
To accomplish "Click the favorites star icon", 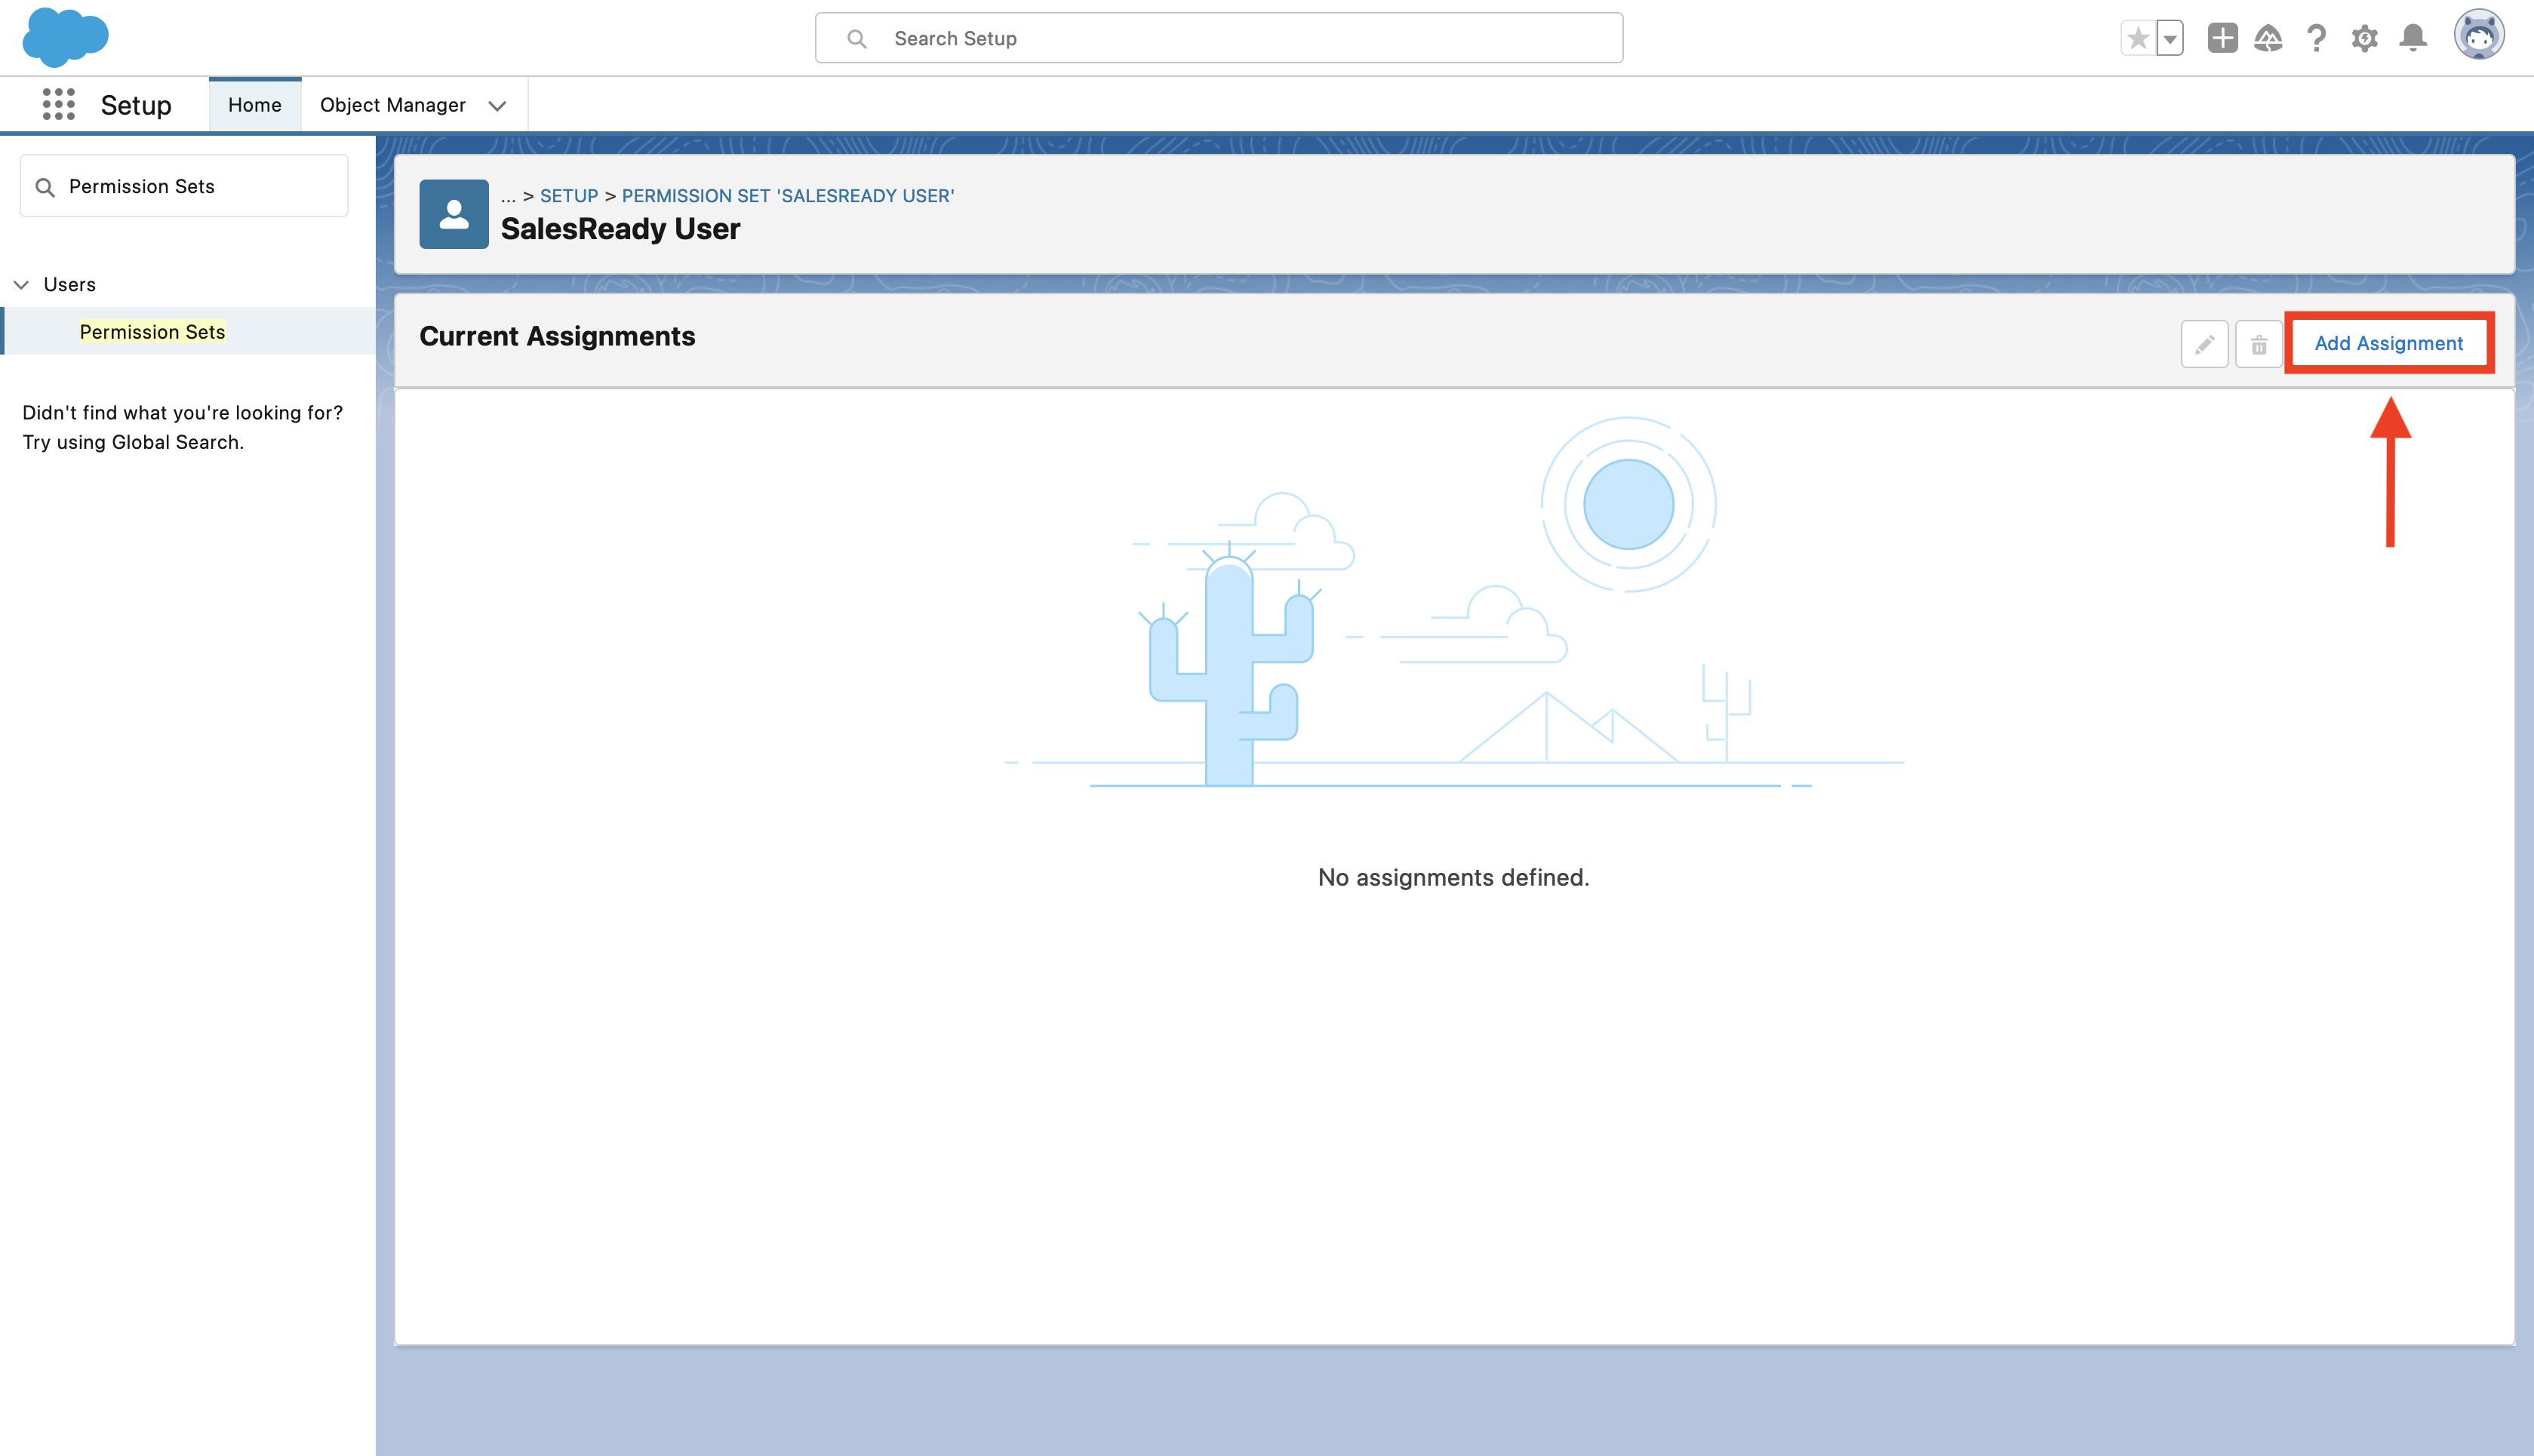I will [x=2137, y=38].
